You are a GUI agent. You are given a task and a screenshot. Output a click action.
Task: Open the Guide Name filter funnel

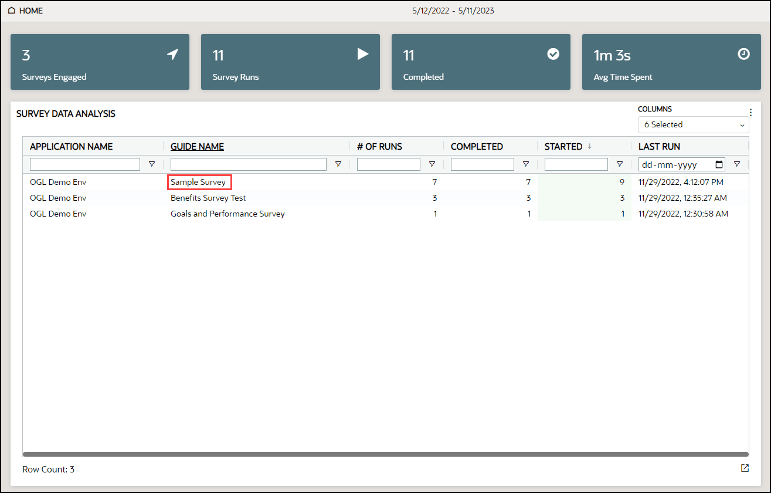tap(338, 164)
